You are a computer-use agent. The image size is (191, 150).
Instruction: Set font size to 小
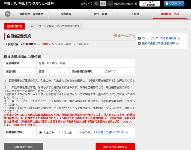(x=96, y=4)
